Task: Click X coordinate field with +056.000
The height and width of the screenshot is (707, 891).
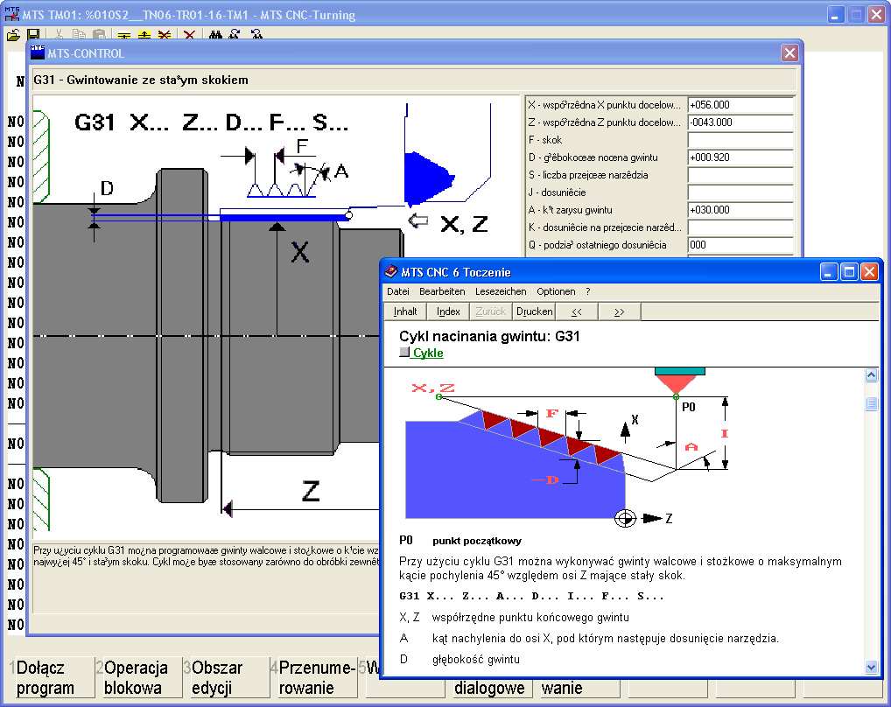Action: pyautogui.click(x=740, y=105)
